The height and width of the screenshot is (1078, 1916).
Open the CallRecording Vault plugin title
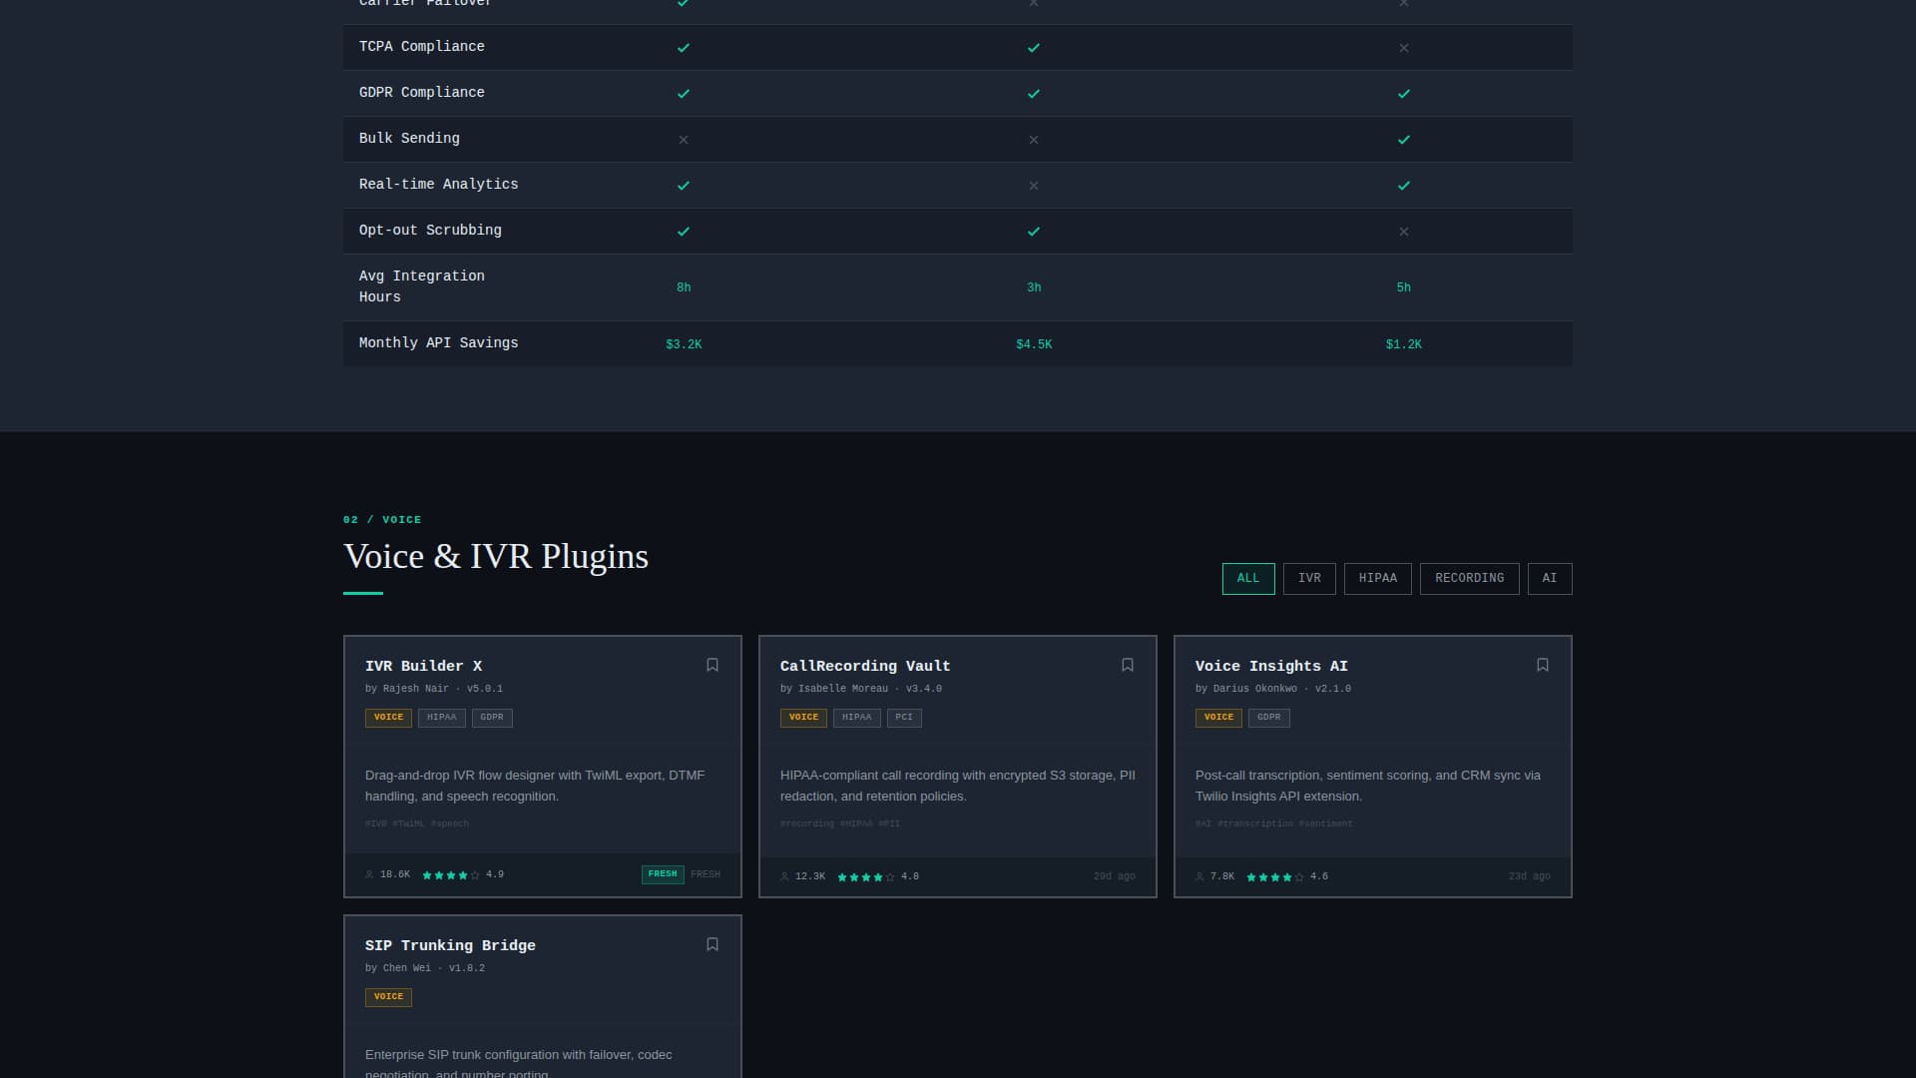[x=865, y=666]
